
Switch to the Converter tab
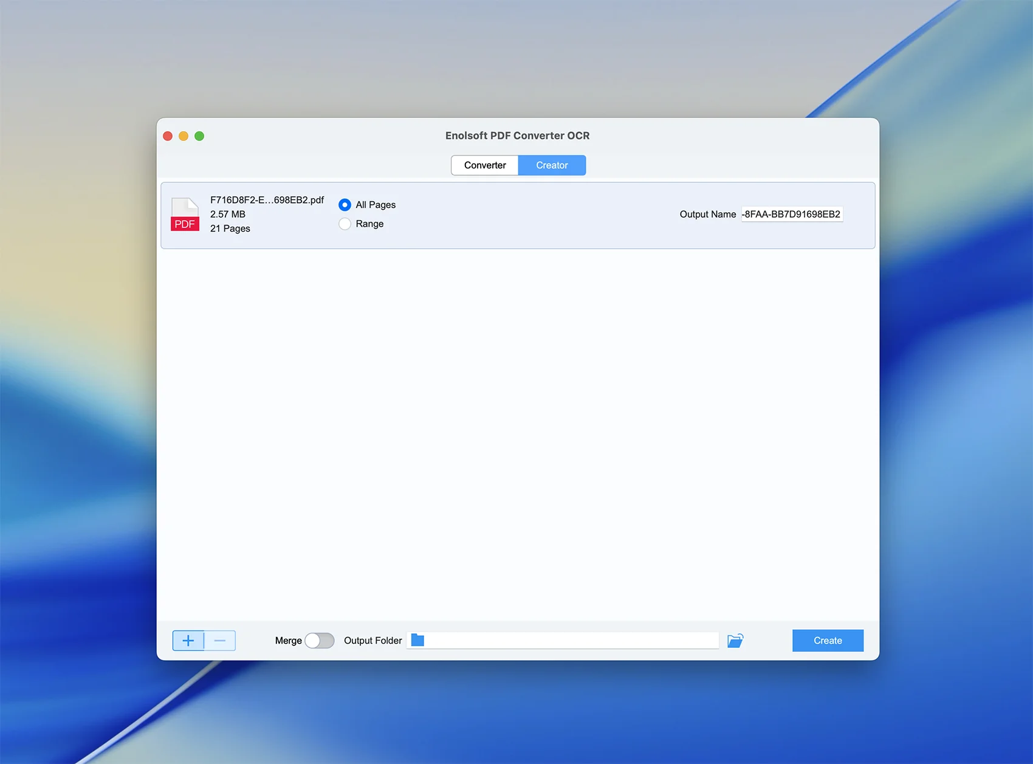tap(484, 165)
